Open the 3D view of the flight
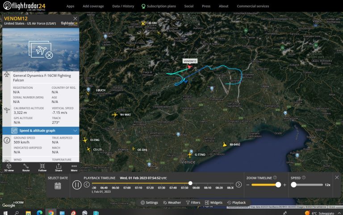Image resolution: width=343 pixels, height=215 pixels. (8, 167)
